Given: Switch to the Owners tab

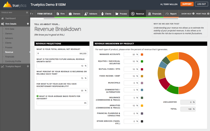Looking at the screenshot, I should pos(74,14).
